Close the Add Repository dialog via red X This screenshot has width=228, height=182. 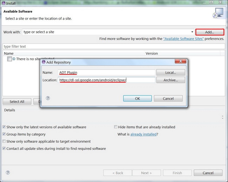(x=180, y=61)
